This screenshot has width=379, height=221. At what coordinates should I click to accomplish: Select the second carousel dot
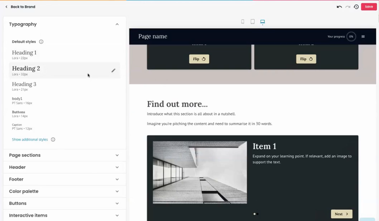point(258,214)
